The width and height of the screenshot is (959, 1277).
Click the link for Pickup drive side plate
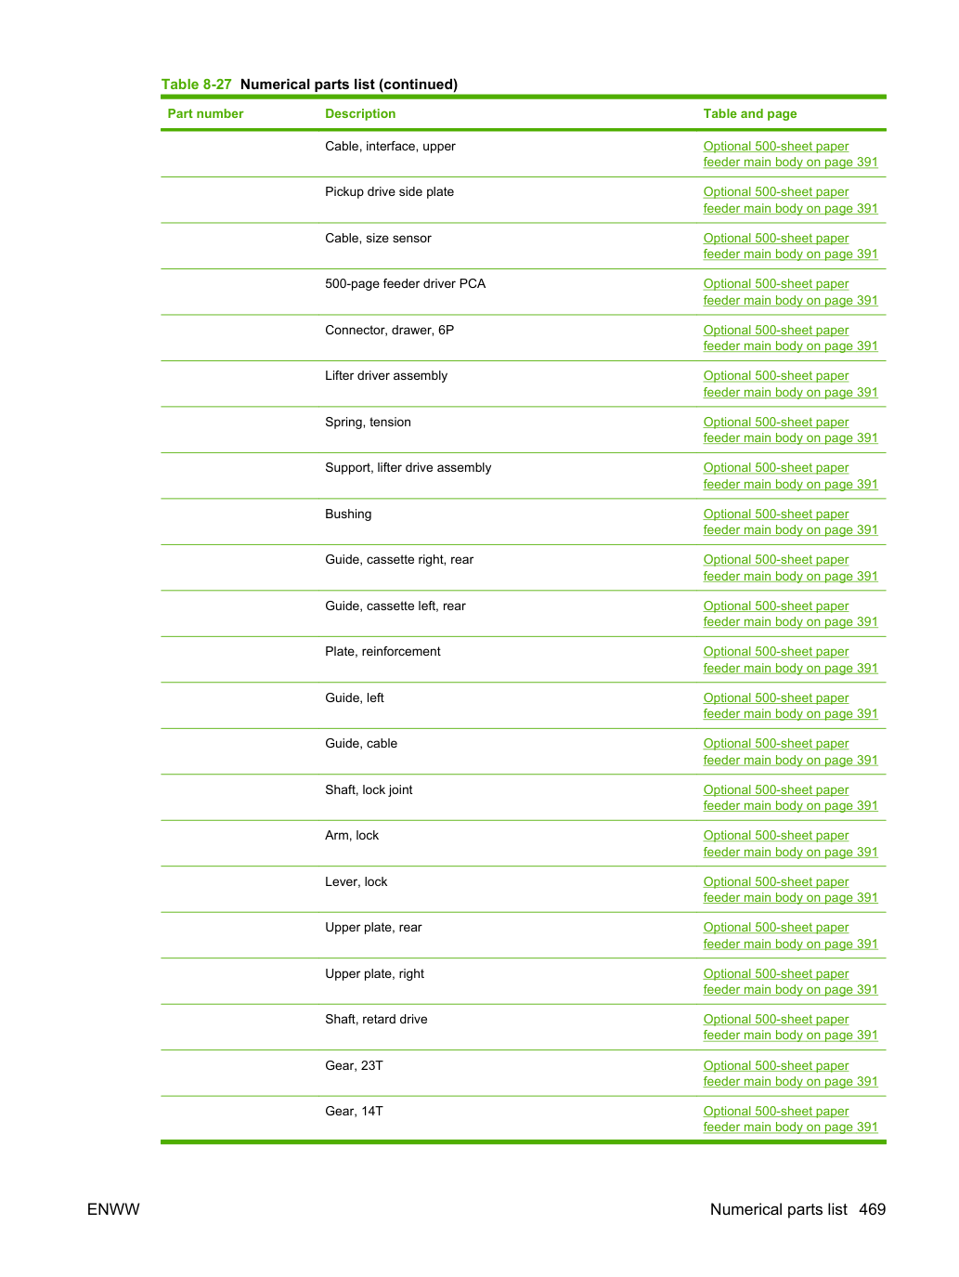(x=790, y=200)
